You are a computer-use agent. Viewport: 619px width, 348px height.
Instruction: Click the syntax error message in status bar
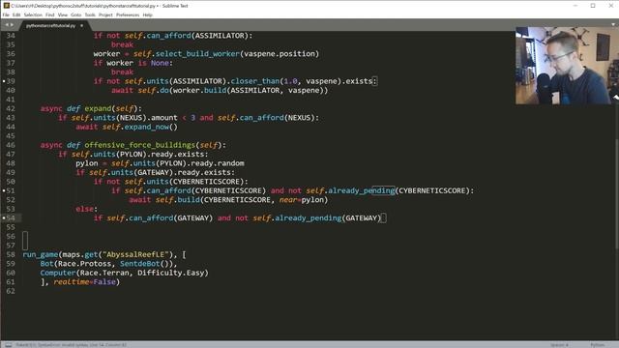72,345
